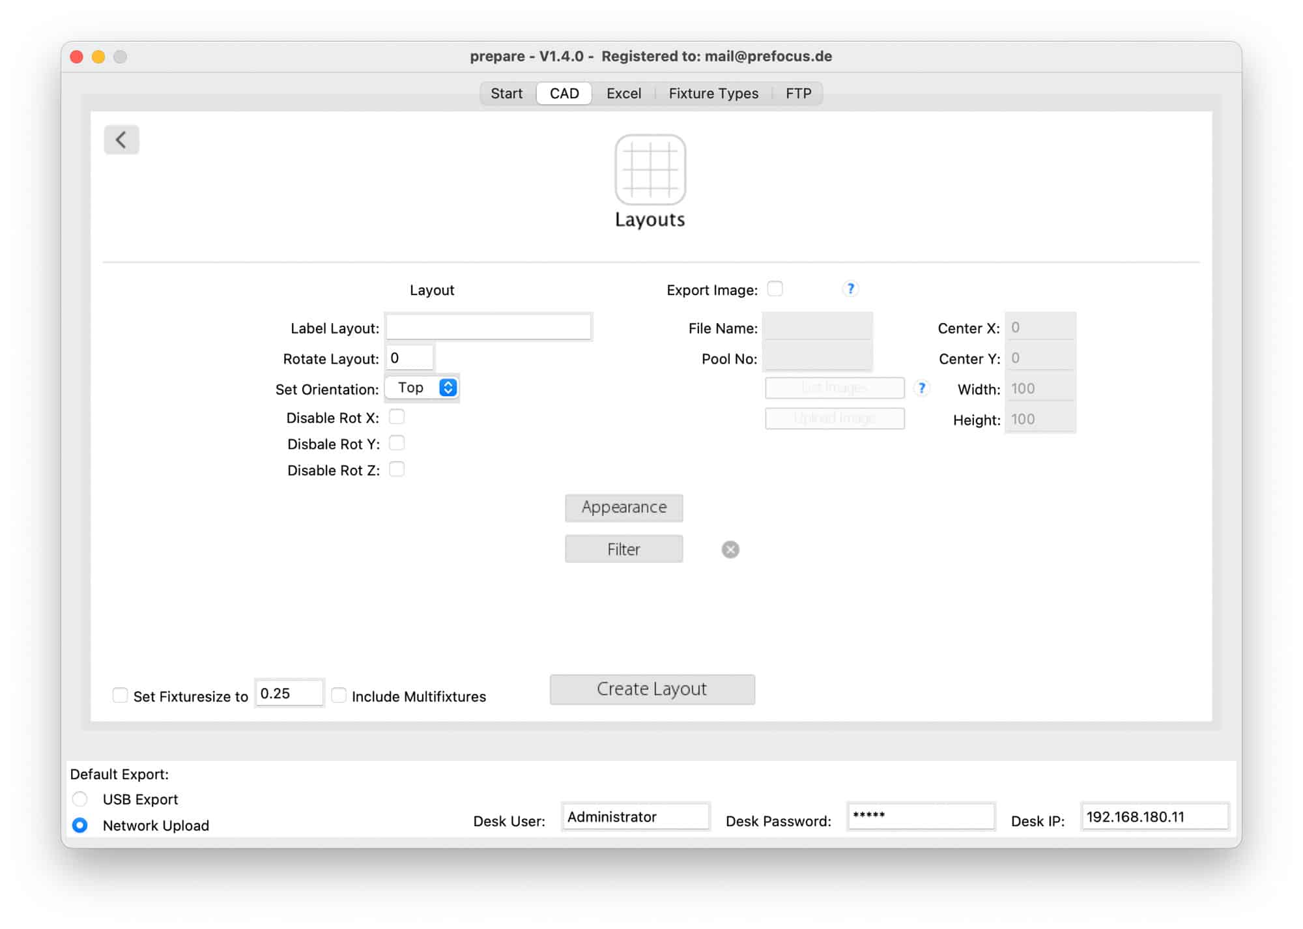Click the back arrow button
This screenshot has height=929, width=1303.
(121, 139)
